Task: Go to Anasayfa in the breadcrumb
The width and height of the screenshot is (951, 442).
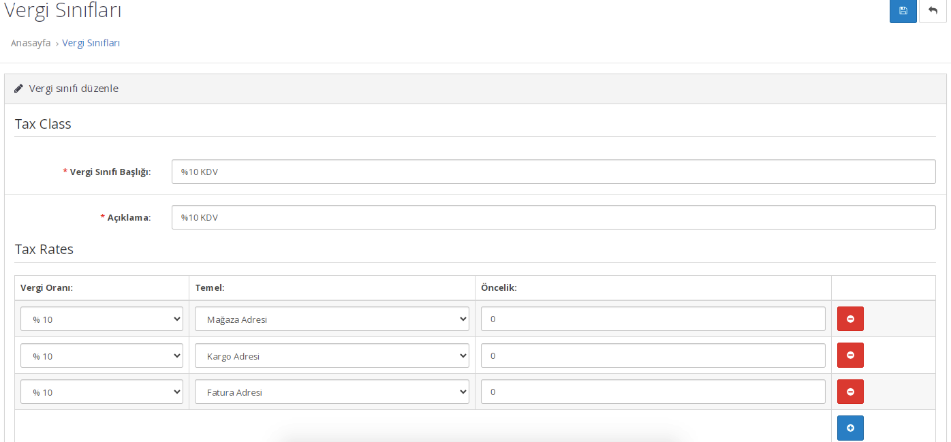Action: [x=31, y=43]
